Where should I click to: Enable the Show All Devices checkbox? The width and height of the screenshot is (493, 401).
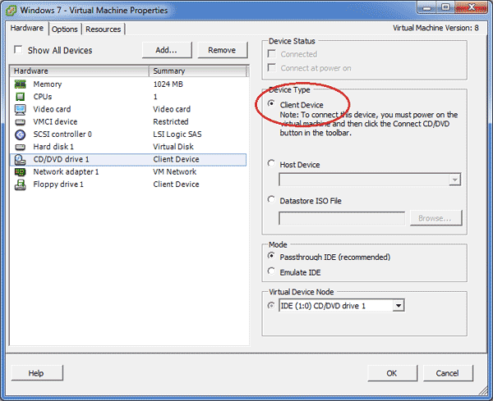pos(18,51)
